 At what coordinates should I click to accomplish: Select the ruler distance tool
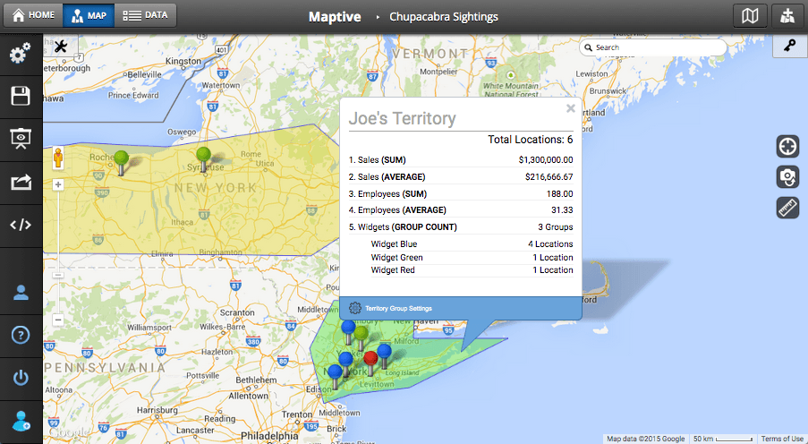point(787,208)
